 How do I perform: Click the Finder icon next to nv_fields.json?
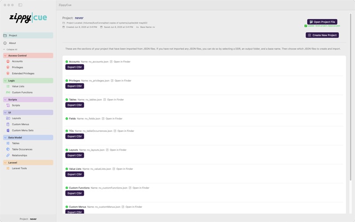(x=103, y=119)
